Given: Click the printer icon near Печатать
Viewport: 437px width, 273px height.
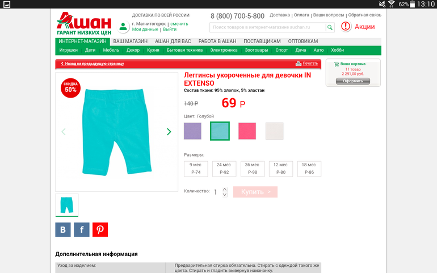Looking at the screenshot, I should click(x=298, y=64).
